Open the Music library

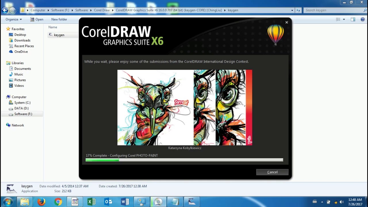pyautogui.click(x=19, y=74)
